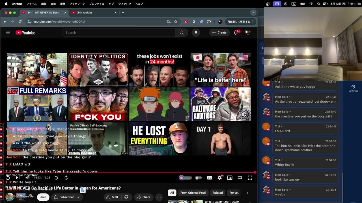This screenshot has height=203, width=362.
Task: Click the address bar URL youtube.com/watch
Action: pyautogui.click(x=59, y=21)
